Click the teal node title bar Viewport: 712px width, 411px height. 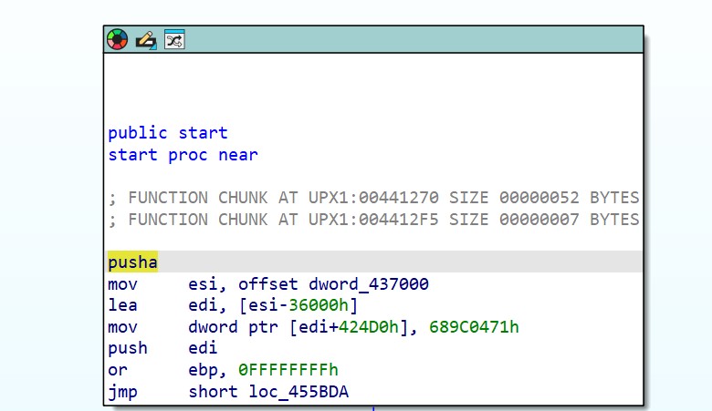coord(373,39)
